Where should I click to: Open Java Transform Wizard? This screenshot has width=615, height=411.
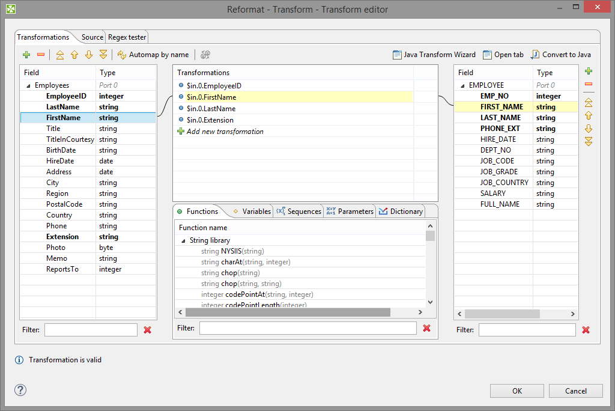[x=434, y=55]
